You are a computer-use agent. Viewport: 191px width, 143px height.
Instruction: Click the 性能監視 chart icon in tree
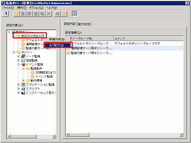[23, 60]
